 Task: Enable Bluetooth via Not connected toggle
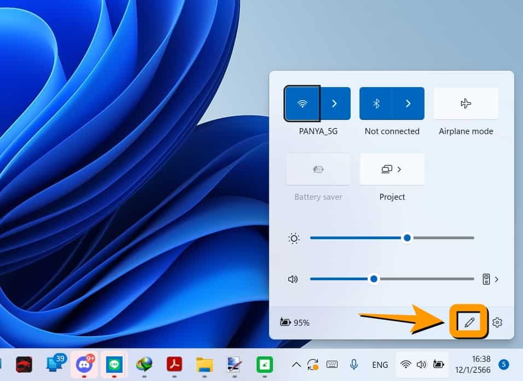376,103
